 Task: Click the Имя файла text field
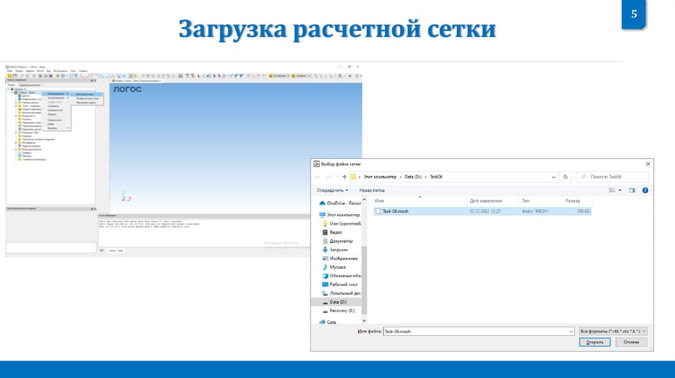tap(476, 331)
